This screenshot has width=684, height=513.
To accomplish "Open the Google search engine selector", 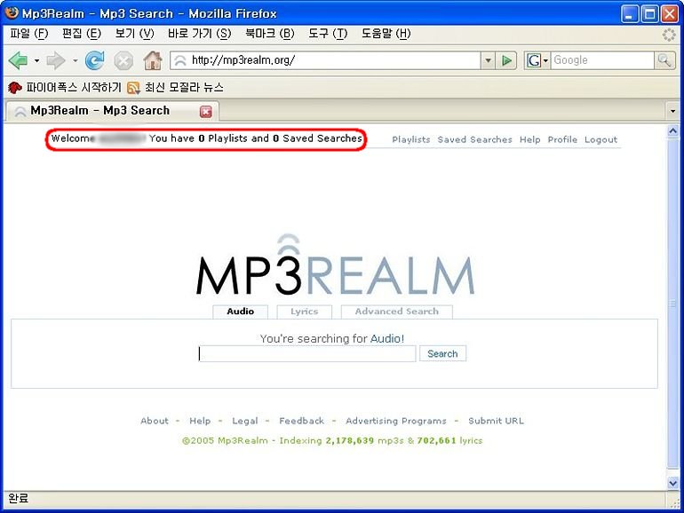I will [537, 60].
